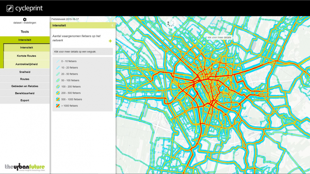Click 'Fietstelweek 2015-16-17' dataset title
The width and height of the screenshot is (310, 174).
65,19
